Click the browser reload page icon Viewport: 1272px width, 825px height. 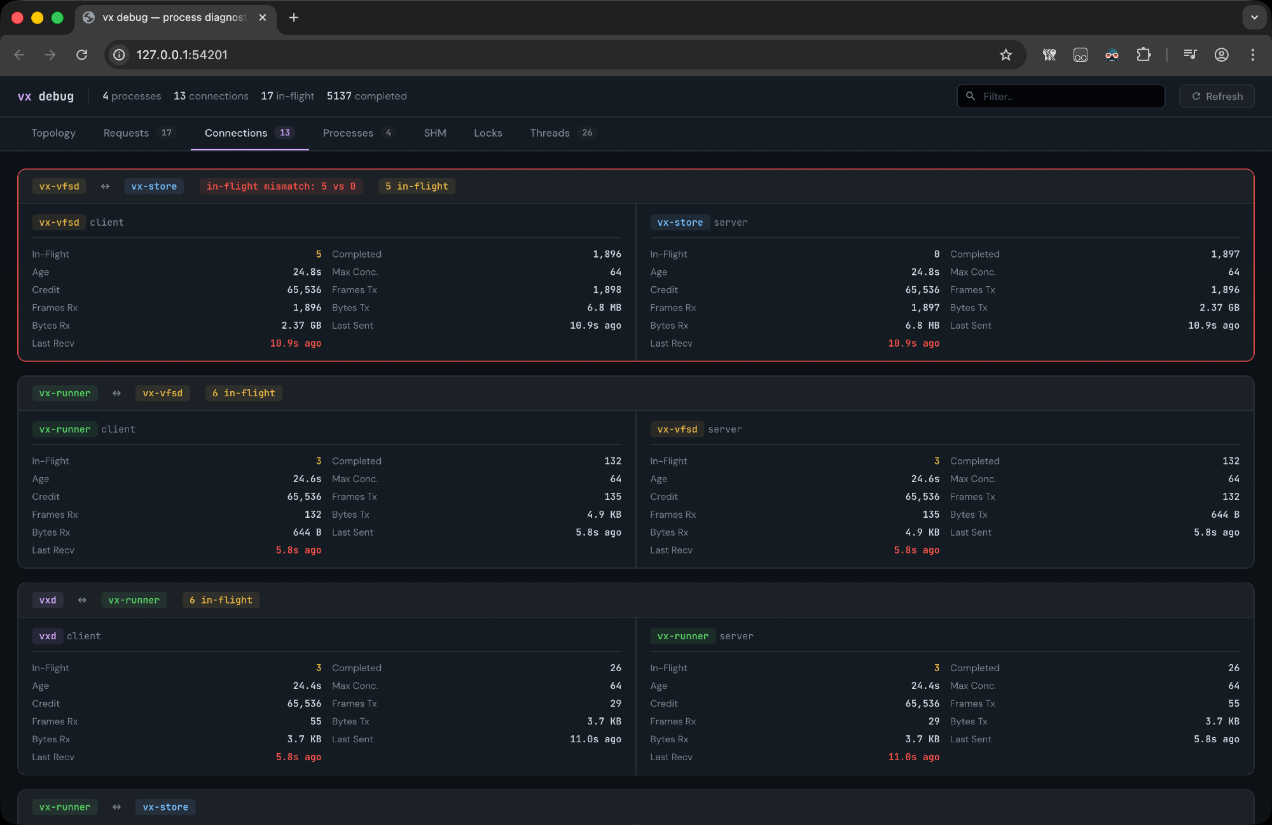point(82,55)
